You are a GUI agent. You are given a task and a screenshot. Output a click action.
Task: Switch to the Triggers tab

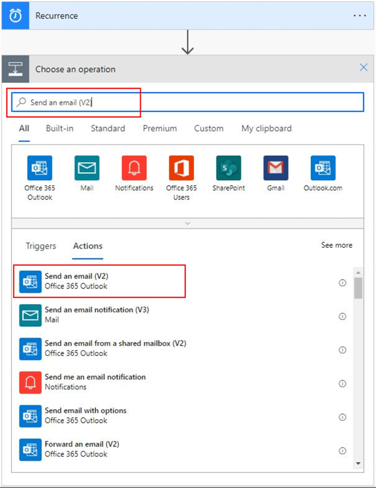click(41, 246)
